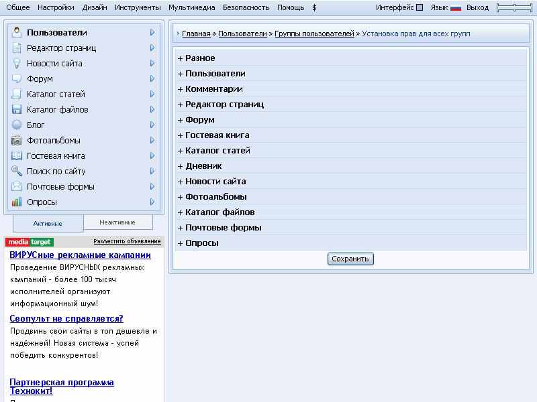
Task: Open the Общее menu
Action: tap(18, 7)
